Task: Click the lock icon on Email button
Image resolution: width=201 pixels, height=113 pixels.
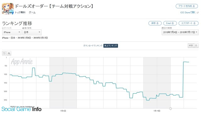Action: tap(173, 23)
